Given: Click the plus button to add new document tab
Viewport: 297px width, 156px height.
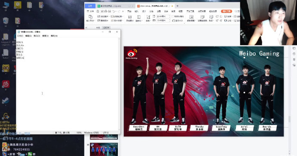Looking at the screenshot, I should tap(177, 6).
